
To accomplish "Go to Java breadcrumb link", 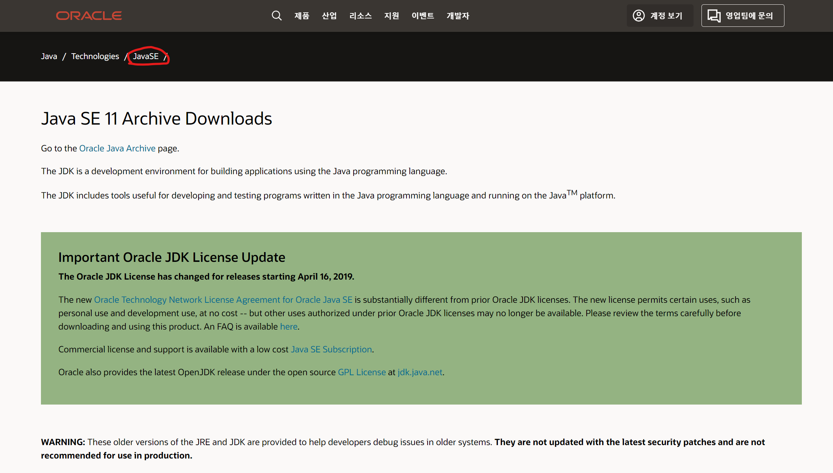I will coord(49,56).
